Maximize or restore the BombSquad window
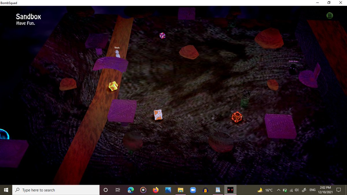This screenshot has width=347, height=195. point(329,3)
